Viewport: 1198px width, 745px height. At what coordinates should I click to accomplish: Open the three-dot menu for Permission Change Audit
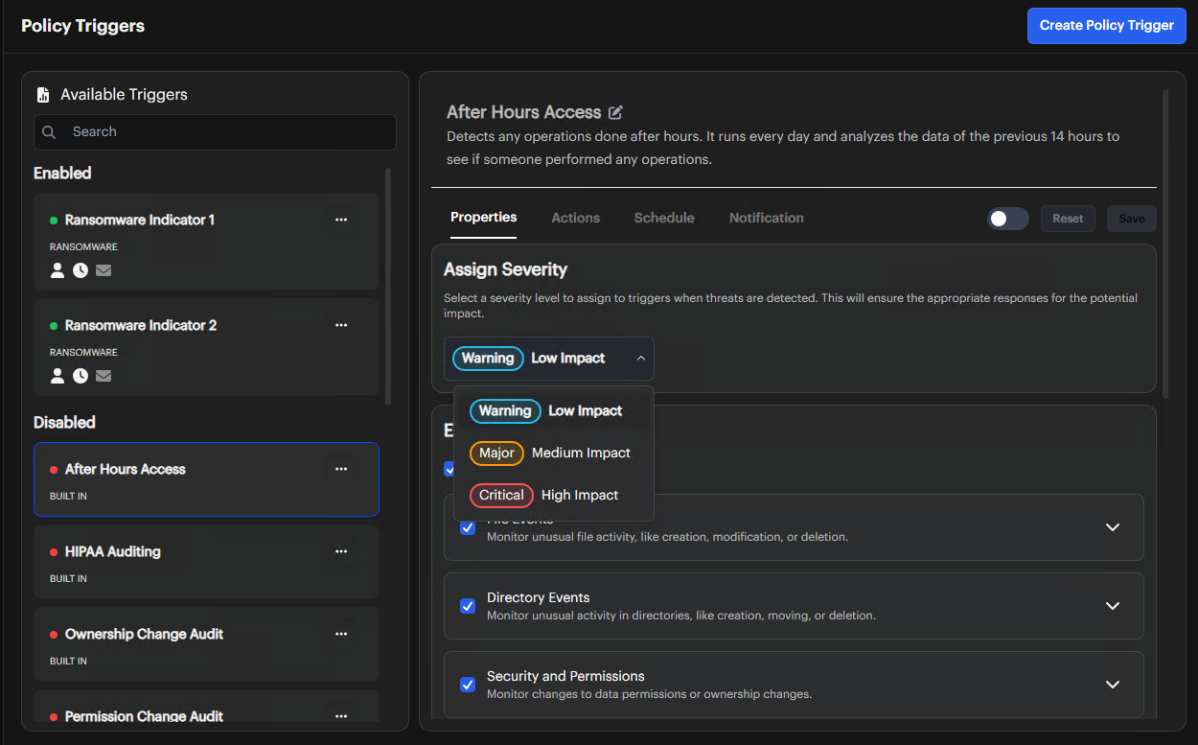tap(341, 716)
